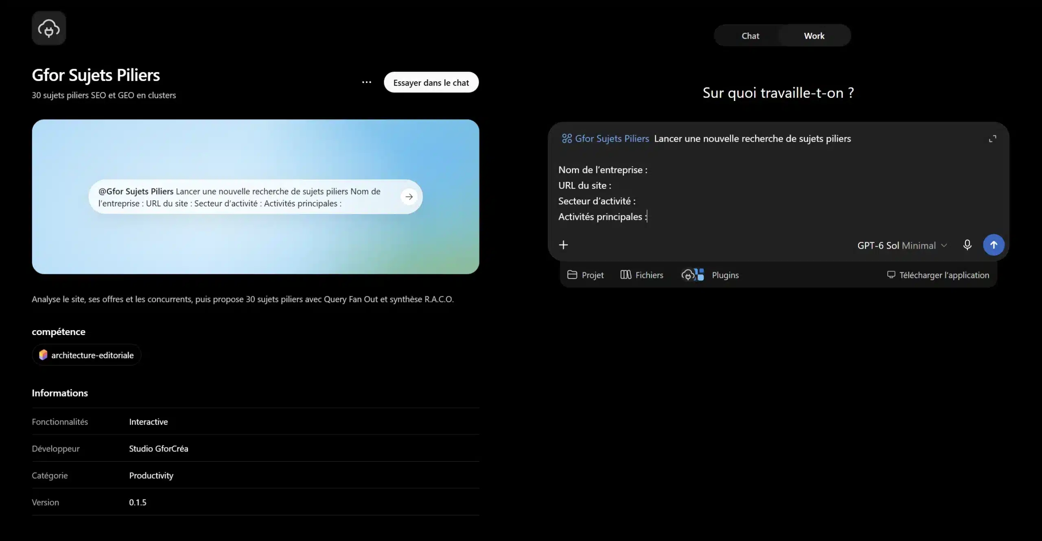This screenshot has width=1042, height=541.
Task: Click Télécharger l'application link
Action: click(x=938, y=275)
